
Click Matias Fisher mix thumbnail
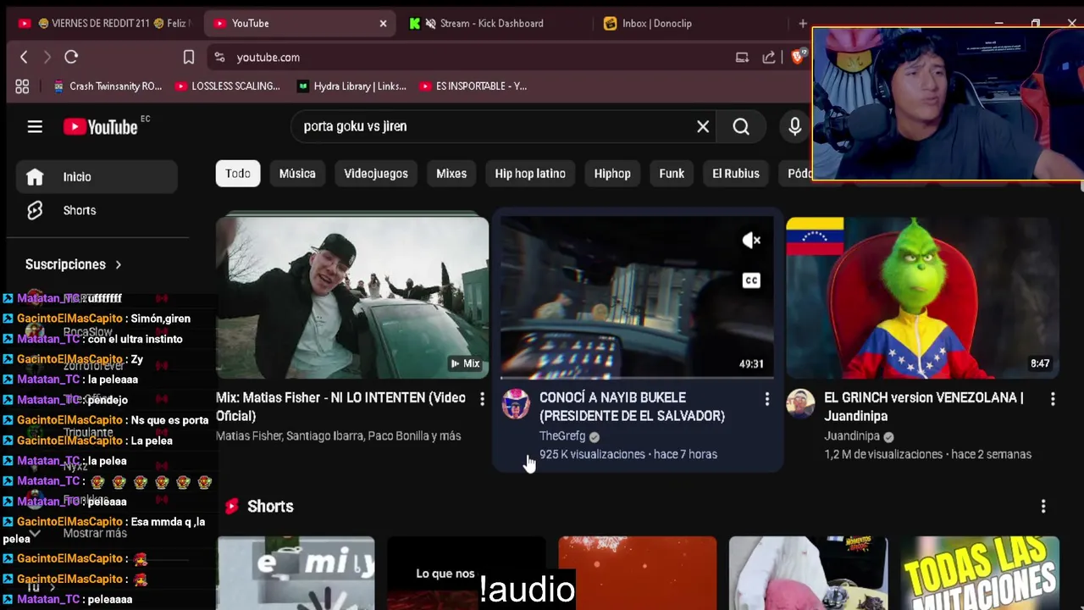click(352, 297)
